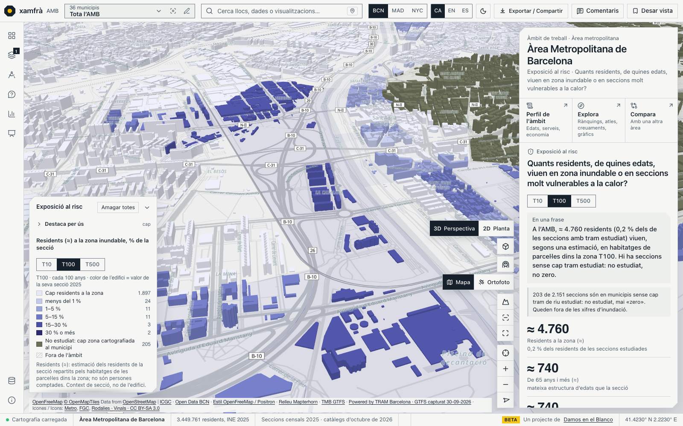Zoom in with the plus map control
This screenshot has height=426, width=683.
[505, 368]
